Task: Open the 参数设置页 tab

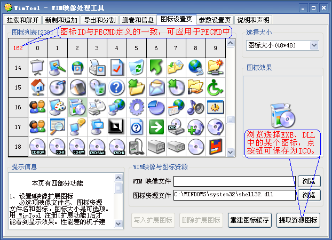Action: pyautogui.click(x=215, y=20)
